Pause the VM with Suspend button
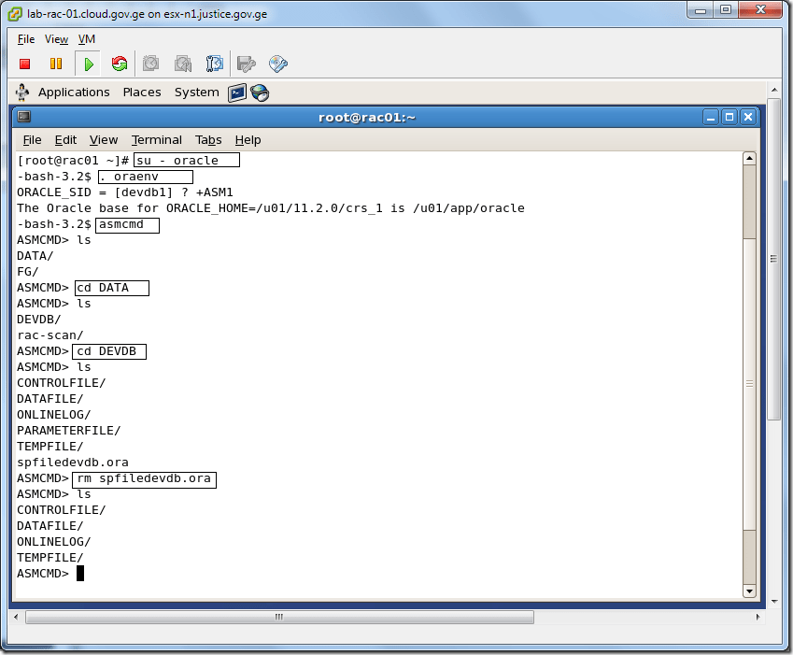This screenshot has height=655, width=793. point(56,64)
